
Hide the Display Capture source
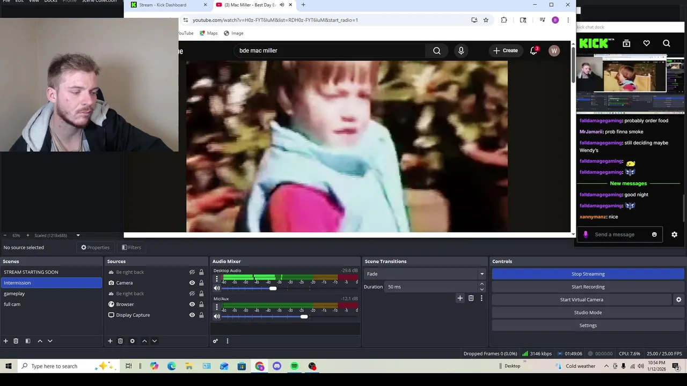point(192,315)
